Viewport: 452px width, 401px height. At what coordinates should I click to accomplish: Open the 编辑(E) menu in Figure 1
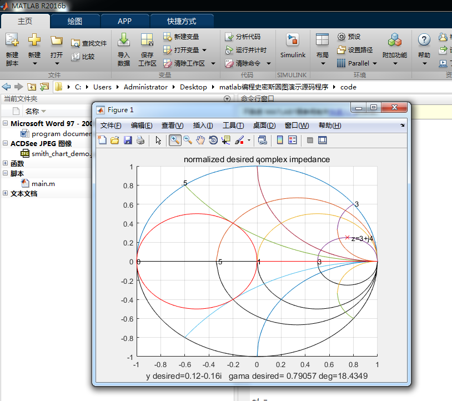click(142, 126)
